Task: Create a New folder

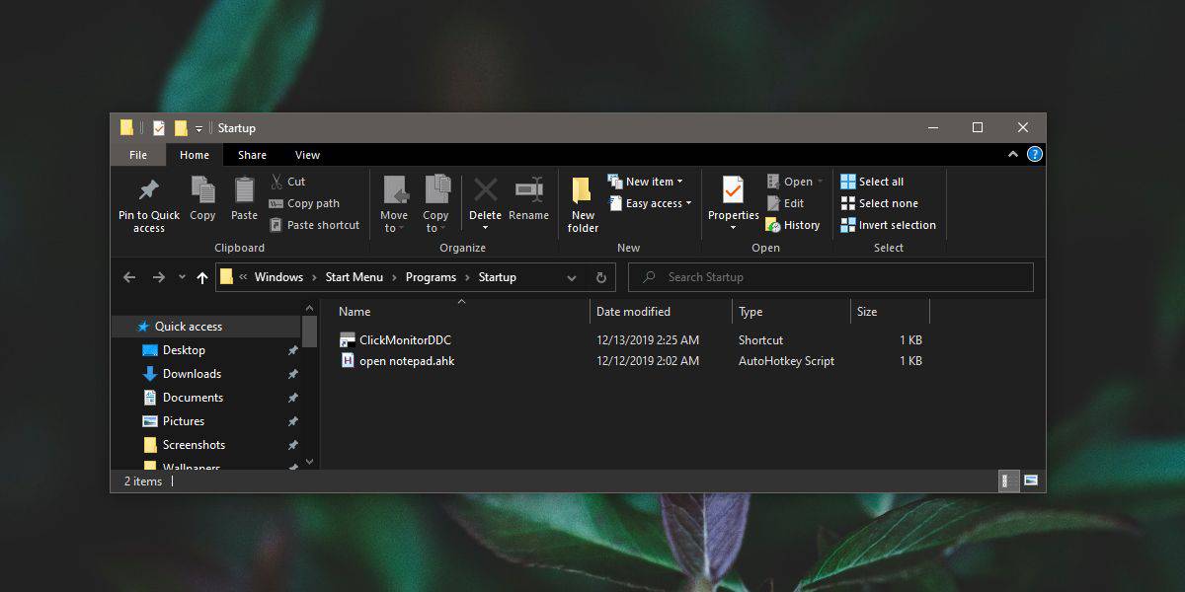Action: [x=583, y=205]
